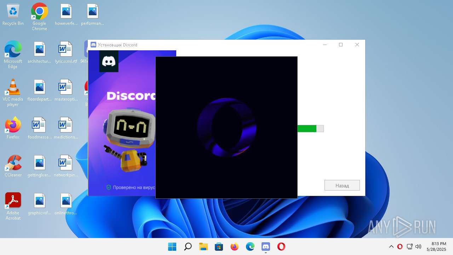Screen dimensions: 453x255
Task: Open the lyricsxml.rtf document
Action: 66,53
